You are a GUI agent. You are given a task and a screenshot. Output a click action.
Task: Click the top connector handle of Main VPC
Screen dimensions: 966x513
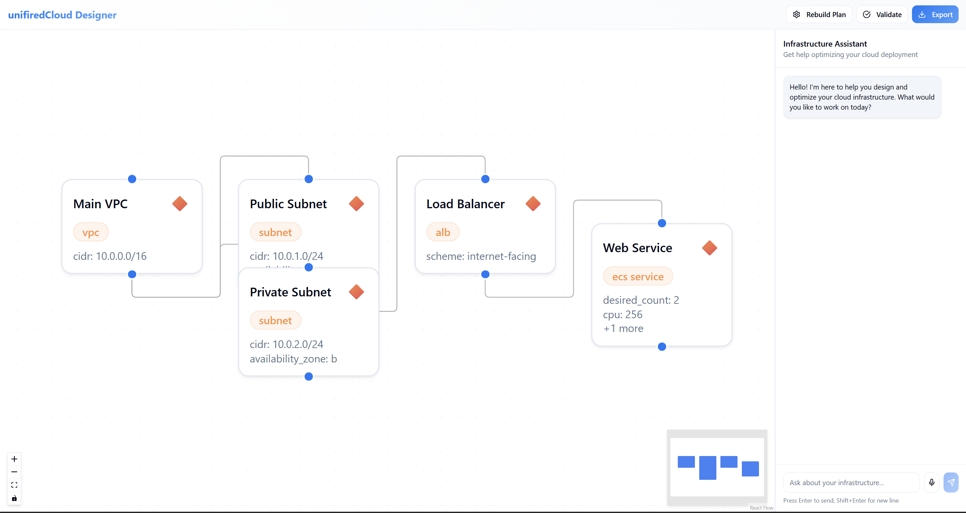(x=132, y=179)
